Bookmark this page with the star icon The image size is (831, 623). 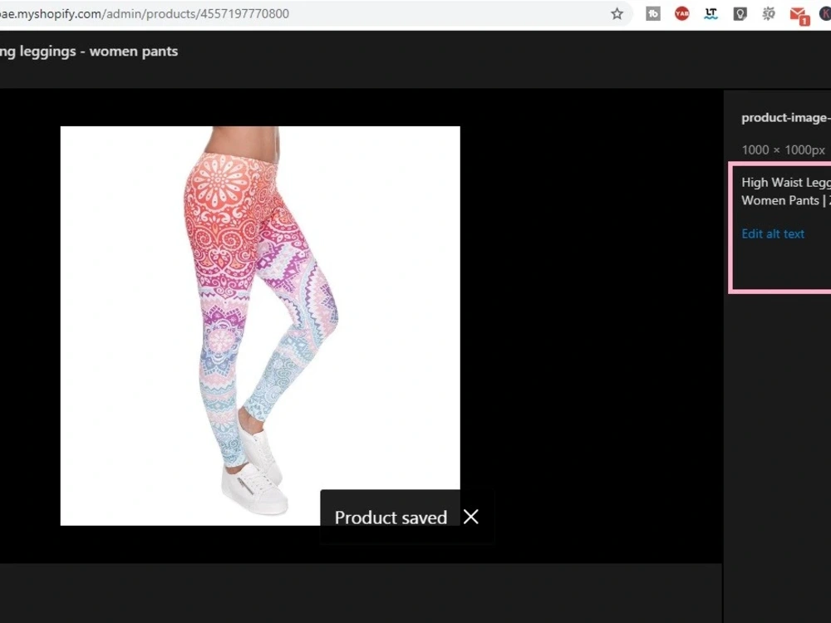[x=617, y=14]
